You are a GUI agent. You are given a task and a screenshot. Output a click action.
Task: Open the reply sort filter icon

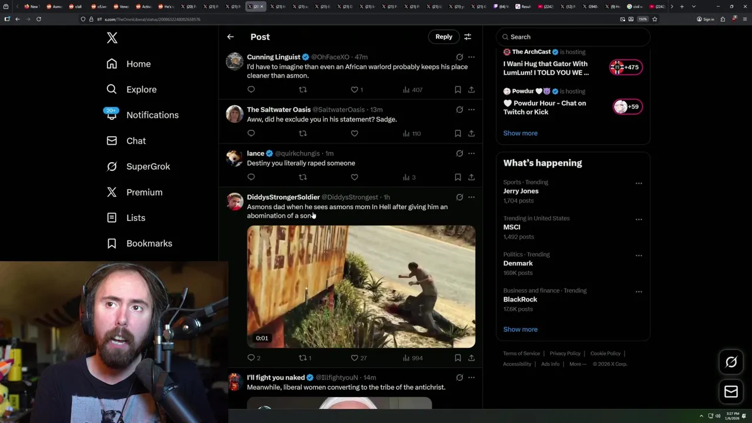click(x=468, y=37)
